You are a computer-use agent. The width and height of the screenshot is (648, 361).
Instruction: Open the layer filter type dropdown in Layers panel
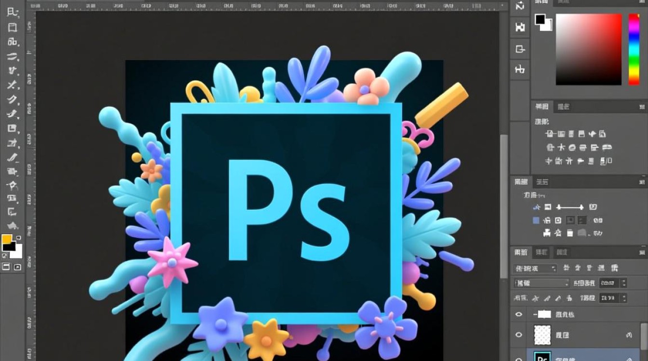pos(536,268)
